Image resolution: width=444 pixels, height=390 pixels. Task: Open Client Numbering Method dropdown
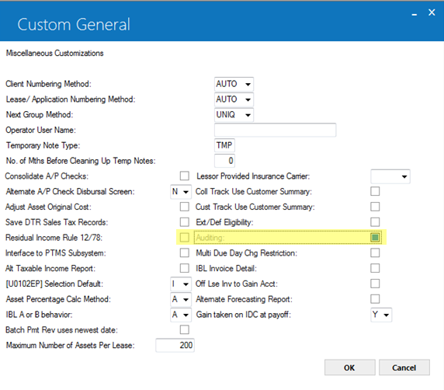pyautogui.click(x=234, y=84)
